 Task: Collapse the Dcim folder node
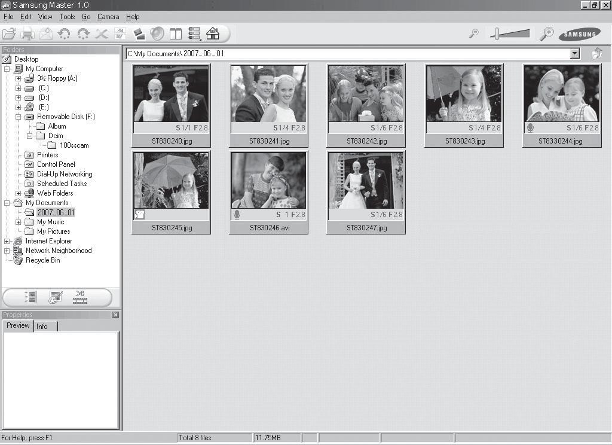coord(30,136)
